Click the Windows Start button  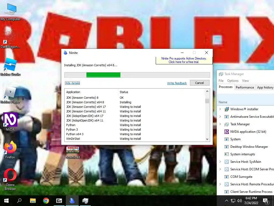[x=6, y=201]
